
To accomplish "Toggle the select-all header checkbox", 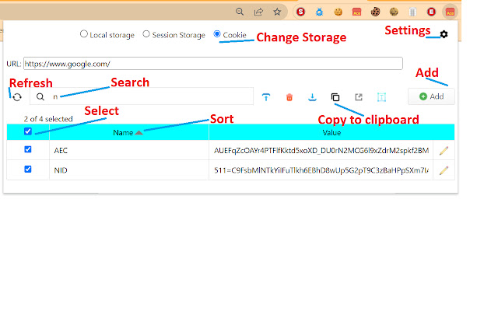I will (x=28, y=131).
